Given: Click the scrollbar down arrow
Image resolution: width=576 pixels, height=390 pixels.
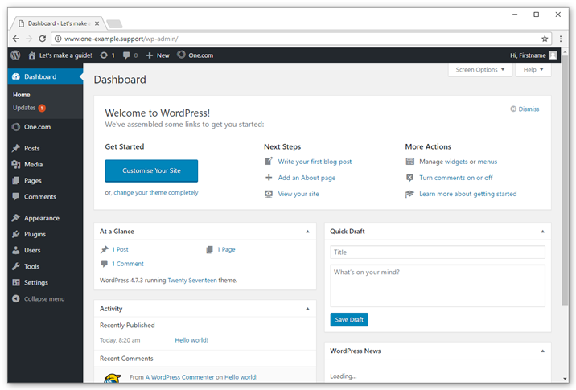Looking at the screenshot, I should (x=565, y=379).
